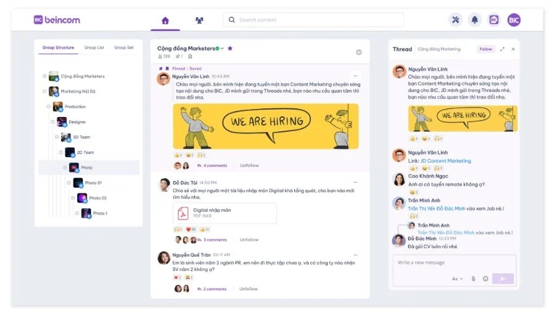
Task: Open pinned messages count icon
Action: point(179,56)
